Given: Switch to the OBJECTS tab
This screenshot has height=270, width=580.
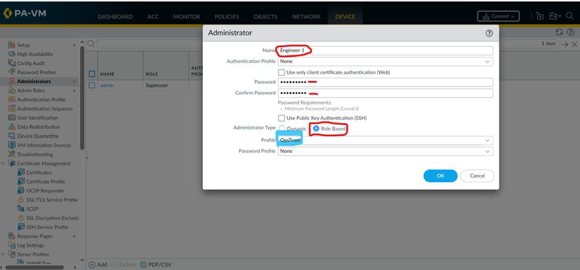Looking at the screenshot, I should (265, 17).
